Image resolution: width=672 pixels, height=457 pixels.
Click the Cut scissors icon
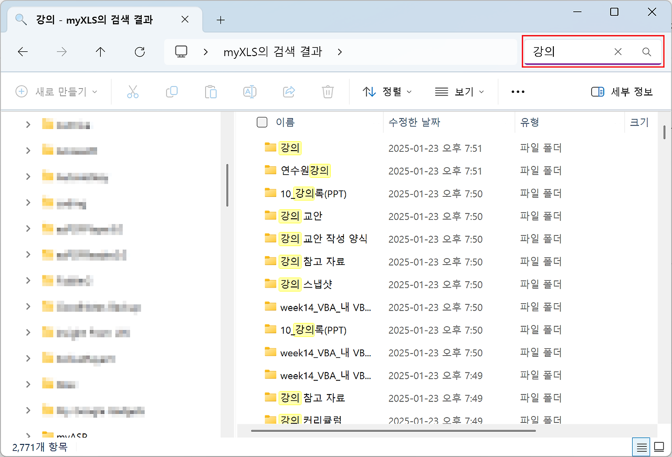[133, 92]
